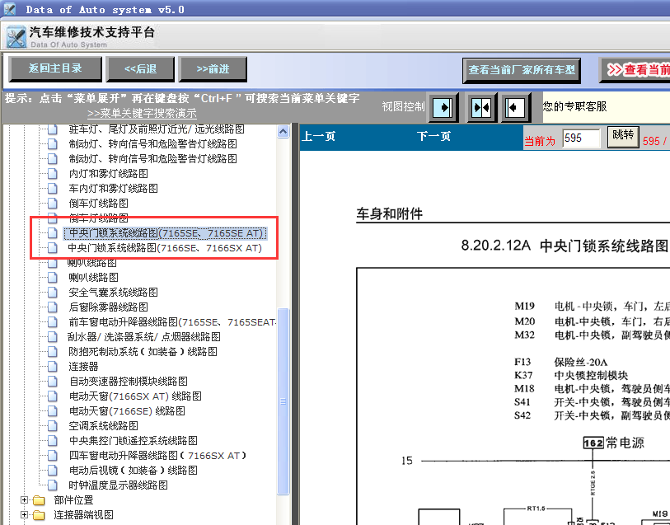The height and width of the screenshot is (525, 670).
Task: Go forward with >>前进 button
Action: click(213, 68)
